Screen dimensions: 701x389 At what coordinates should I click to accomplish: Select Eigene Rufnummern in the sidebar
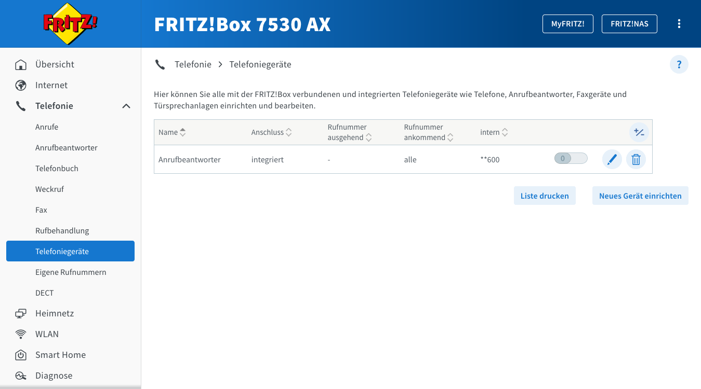point(71,272)
